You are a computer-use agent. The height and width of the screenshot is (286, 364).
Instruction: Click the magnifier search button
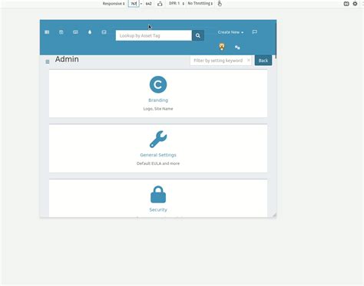[198, 35]
